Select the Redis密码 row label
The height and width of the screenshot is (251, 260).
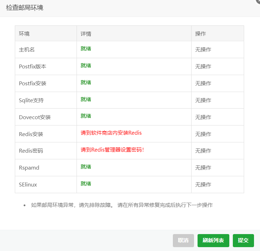click(x=31, y=151)
